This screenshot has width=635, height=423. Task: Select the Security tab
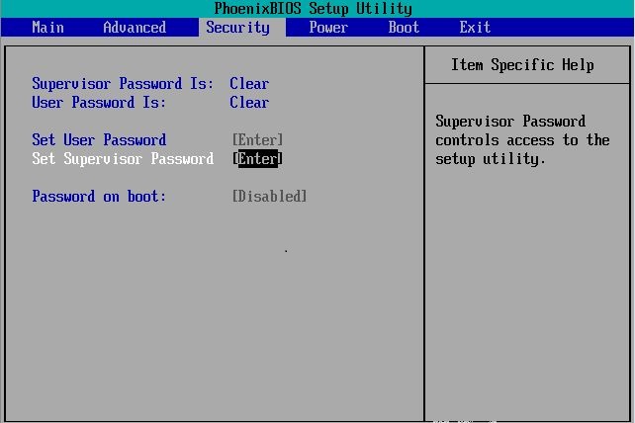tap(237, 28)
